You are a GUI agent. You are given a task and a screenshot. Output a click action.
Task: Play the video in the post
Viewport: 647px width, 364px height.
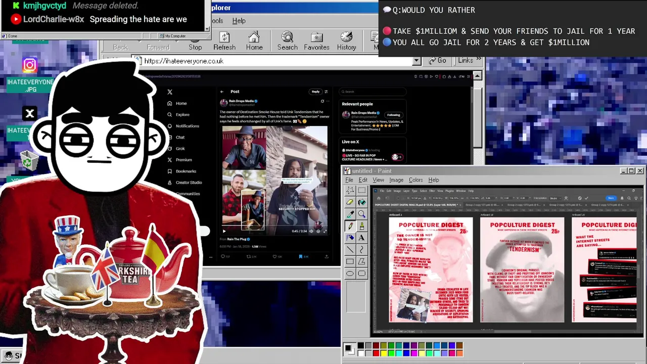click(224, 231)
